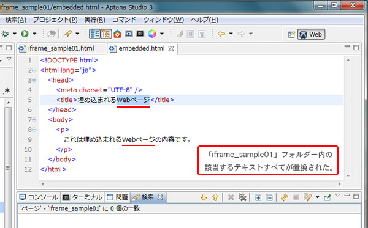The height and width of the screenshot is (228, 368).
Task: Open the ヘルプ(H) menu
Action: [204, 20]
